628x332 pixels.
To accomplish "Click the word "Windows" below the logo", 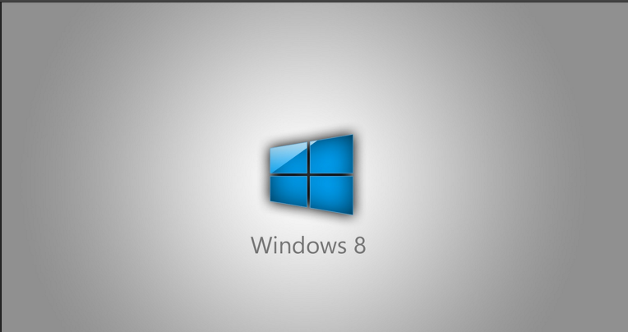I will [x=295, y=246].
